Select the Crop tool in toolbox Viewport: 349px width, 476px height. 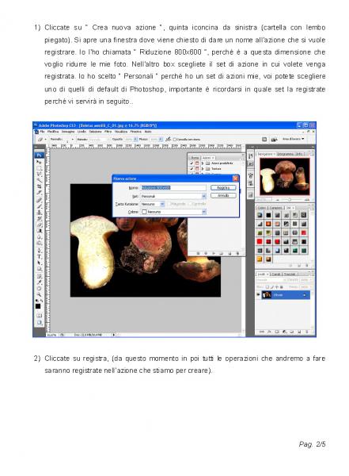click(39, 186)
